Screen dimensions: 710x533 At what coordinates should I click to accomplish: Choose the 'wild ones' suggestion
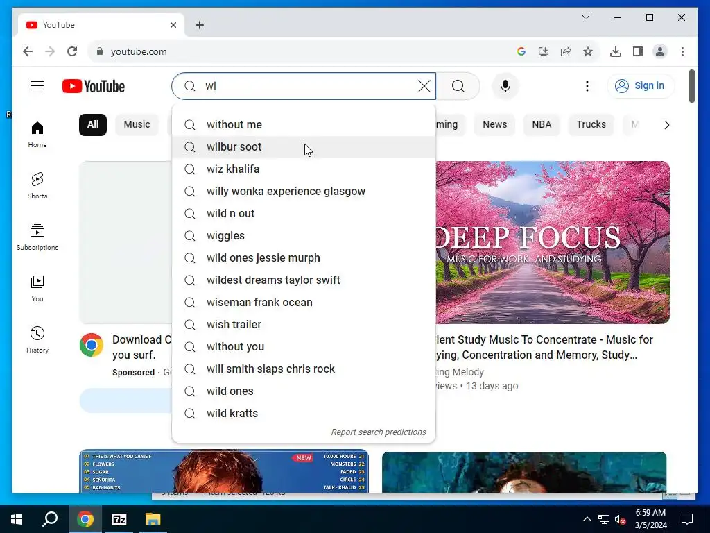point(304,391)
